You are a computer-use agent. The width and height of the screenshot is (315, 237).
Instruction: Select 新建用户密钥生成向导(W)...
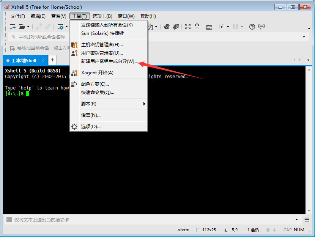(109, 61)
